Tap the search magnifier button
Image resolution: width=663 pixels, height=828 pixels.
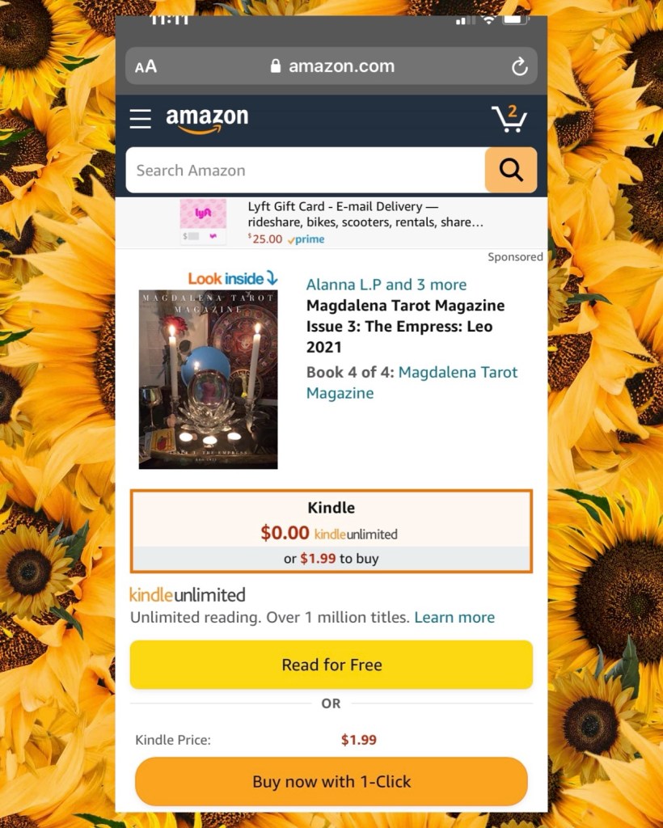click(x=510, y=170)
